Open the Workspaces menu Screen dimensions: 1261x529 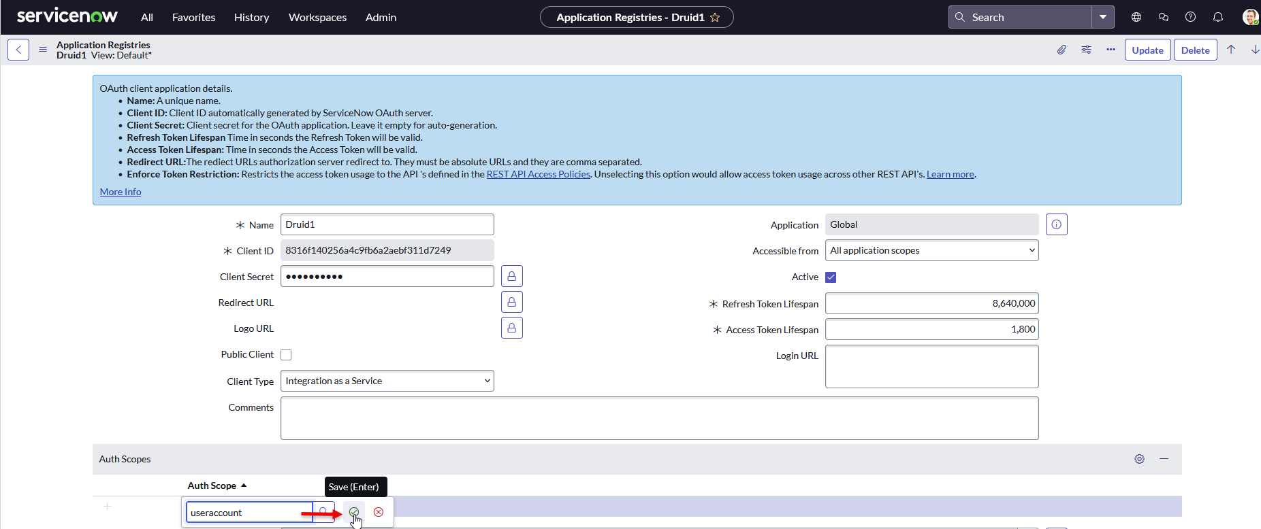317,18
